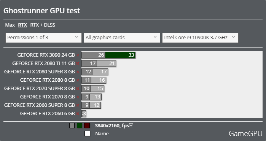Switch to the Max tab

(x=10, y=25)
